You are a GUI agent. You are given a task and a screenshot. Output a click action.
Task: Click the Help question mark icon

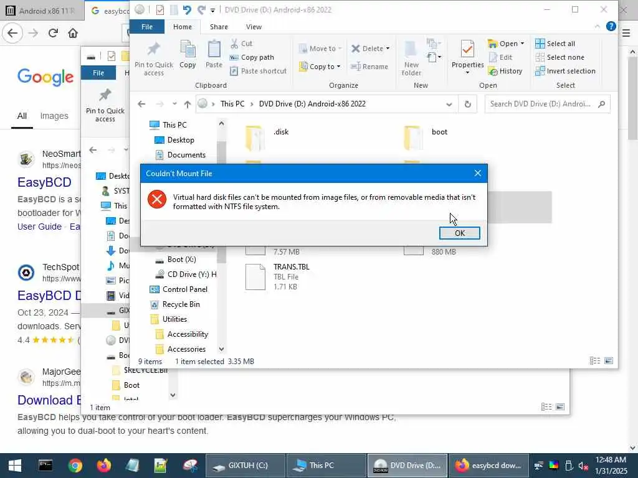point(611,26)
